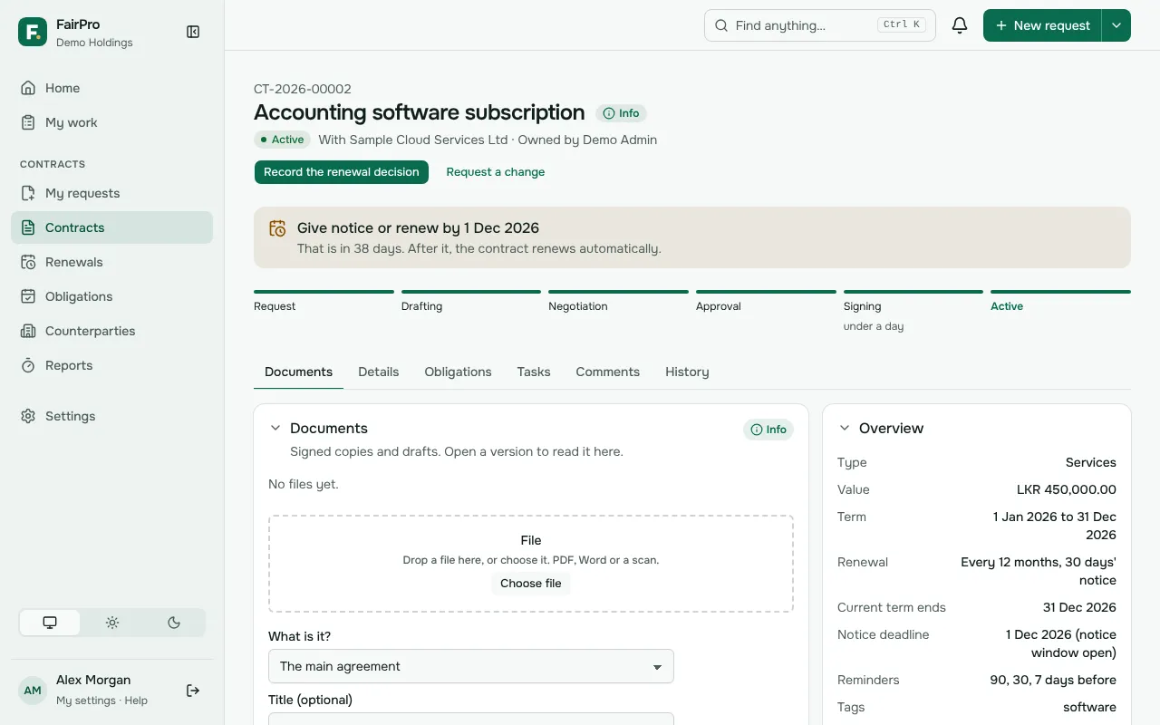Click the Request a change link

coord(496,172)
